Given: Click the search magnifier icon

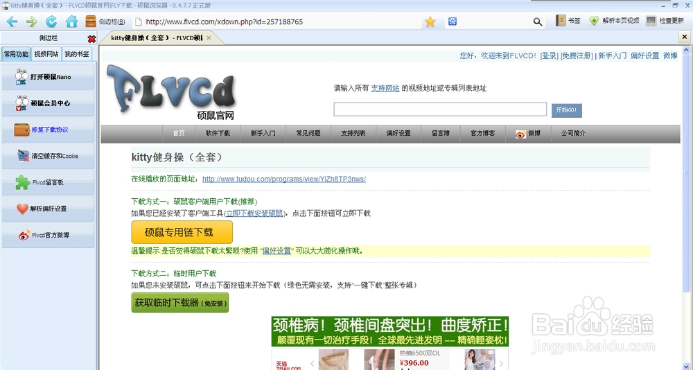Looking at the screenshot, I should point(538,21).
